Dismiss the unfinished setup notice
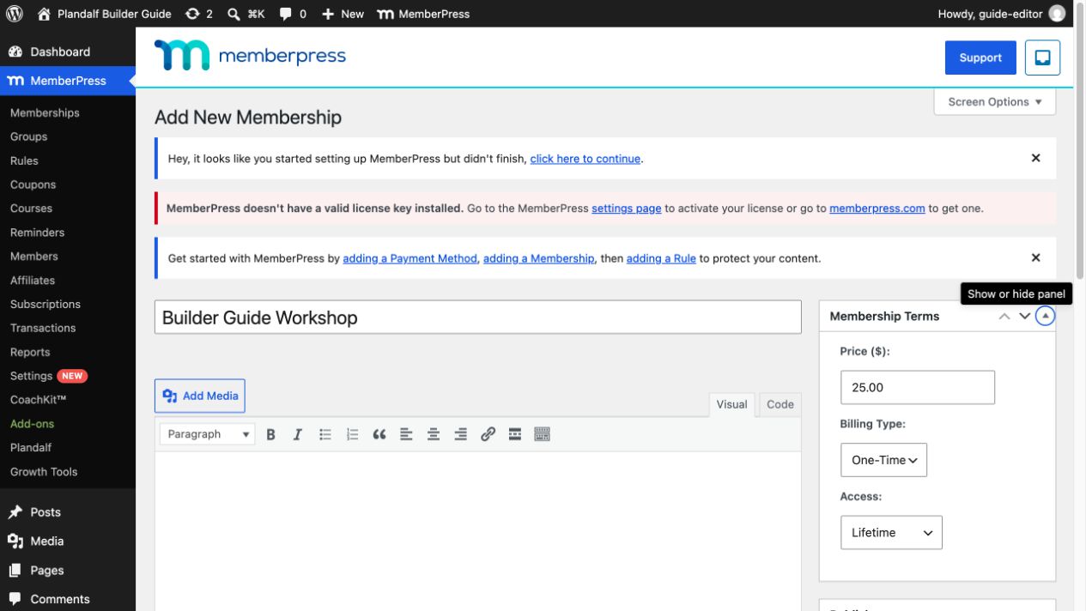The height and width of the screenshot is (611, 1086). 1035,158
